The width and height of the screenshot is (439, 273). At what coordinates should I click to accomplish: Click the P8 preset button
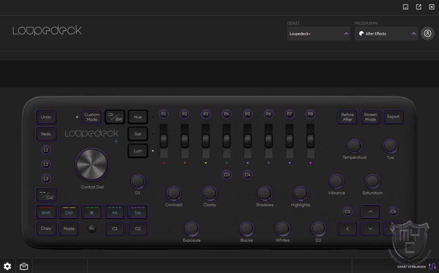pos(311,114)
